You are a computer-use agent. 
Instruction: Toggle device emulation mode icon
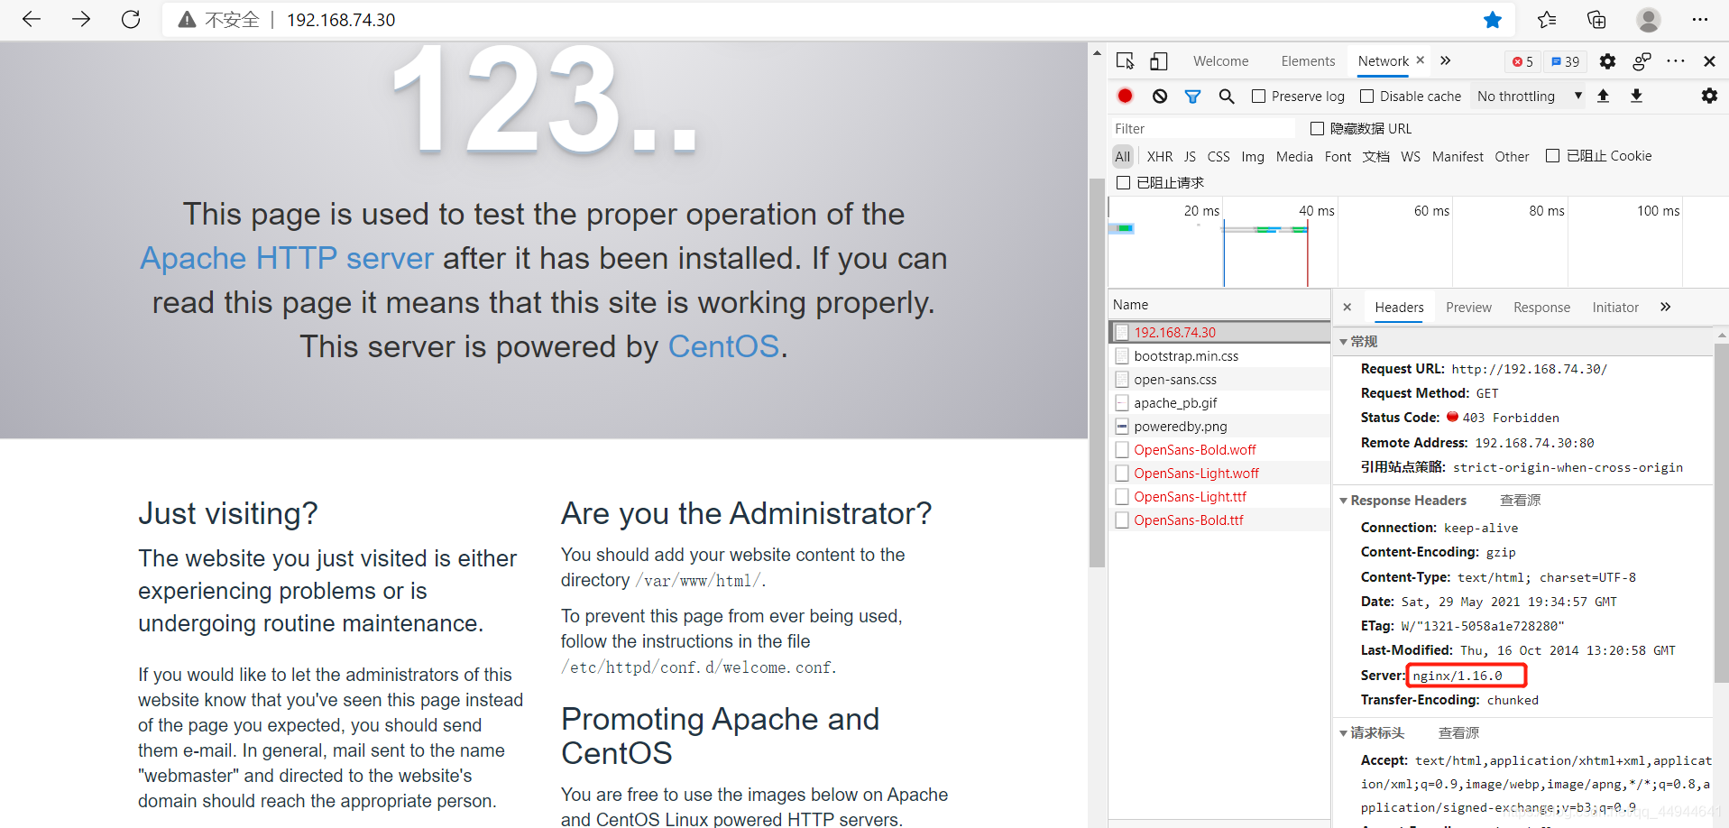[x=1159, y=60]
